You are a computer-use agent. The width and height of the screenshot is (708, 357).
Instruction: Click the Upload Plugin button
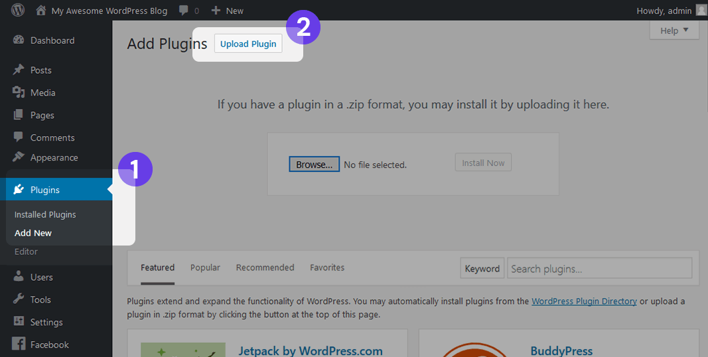click(248, 44)
